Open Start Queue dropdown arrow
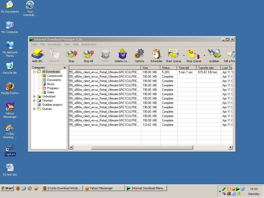 (184, 56)
